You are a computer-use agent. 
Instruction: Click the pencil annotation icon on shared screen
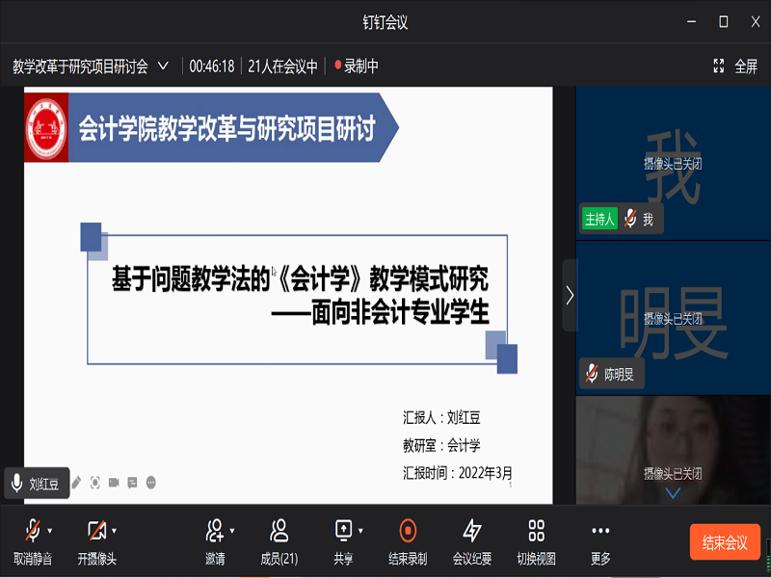(x=77, y=482)
